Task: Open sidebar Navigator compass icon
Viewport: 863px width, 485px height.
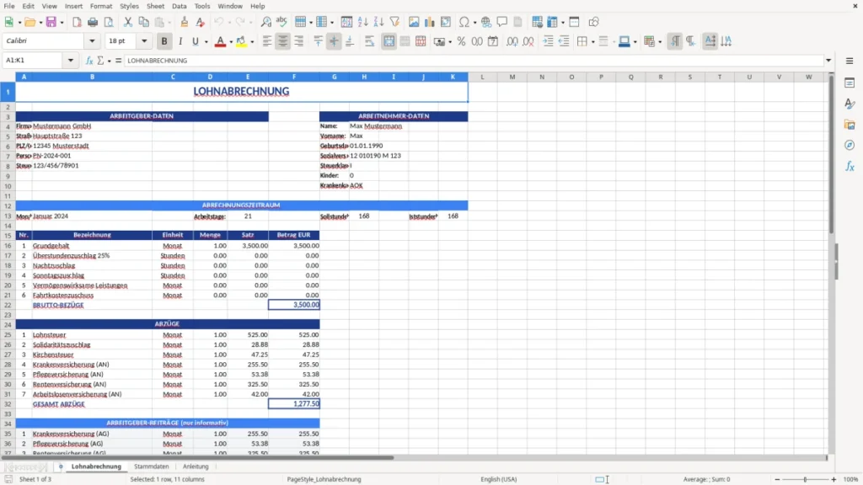Action: click(850, 145)
